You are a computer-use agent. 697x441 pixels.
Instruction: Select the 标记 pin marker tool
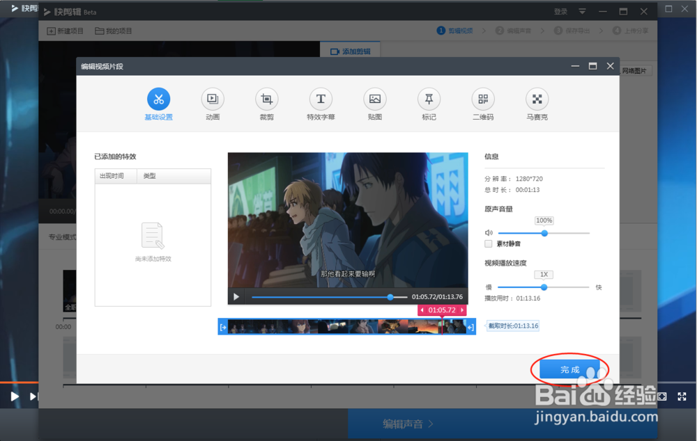(429, 99)
